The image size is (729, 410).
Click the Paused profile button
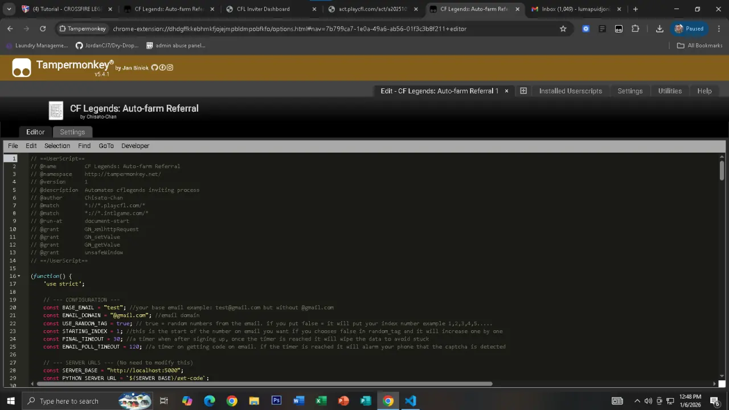(x=689, y=28)
